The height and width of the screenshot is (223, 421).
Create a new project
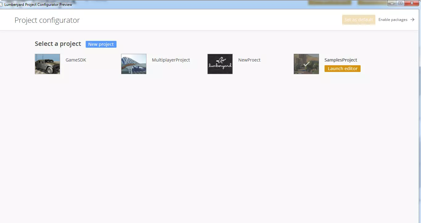point(101,44)
